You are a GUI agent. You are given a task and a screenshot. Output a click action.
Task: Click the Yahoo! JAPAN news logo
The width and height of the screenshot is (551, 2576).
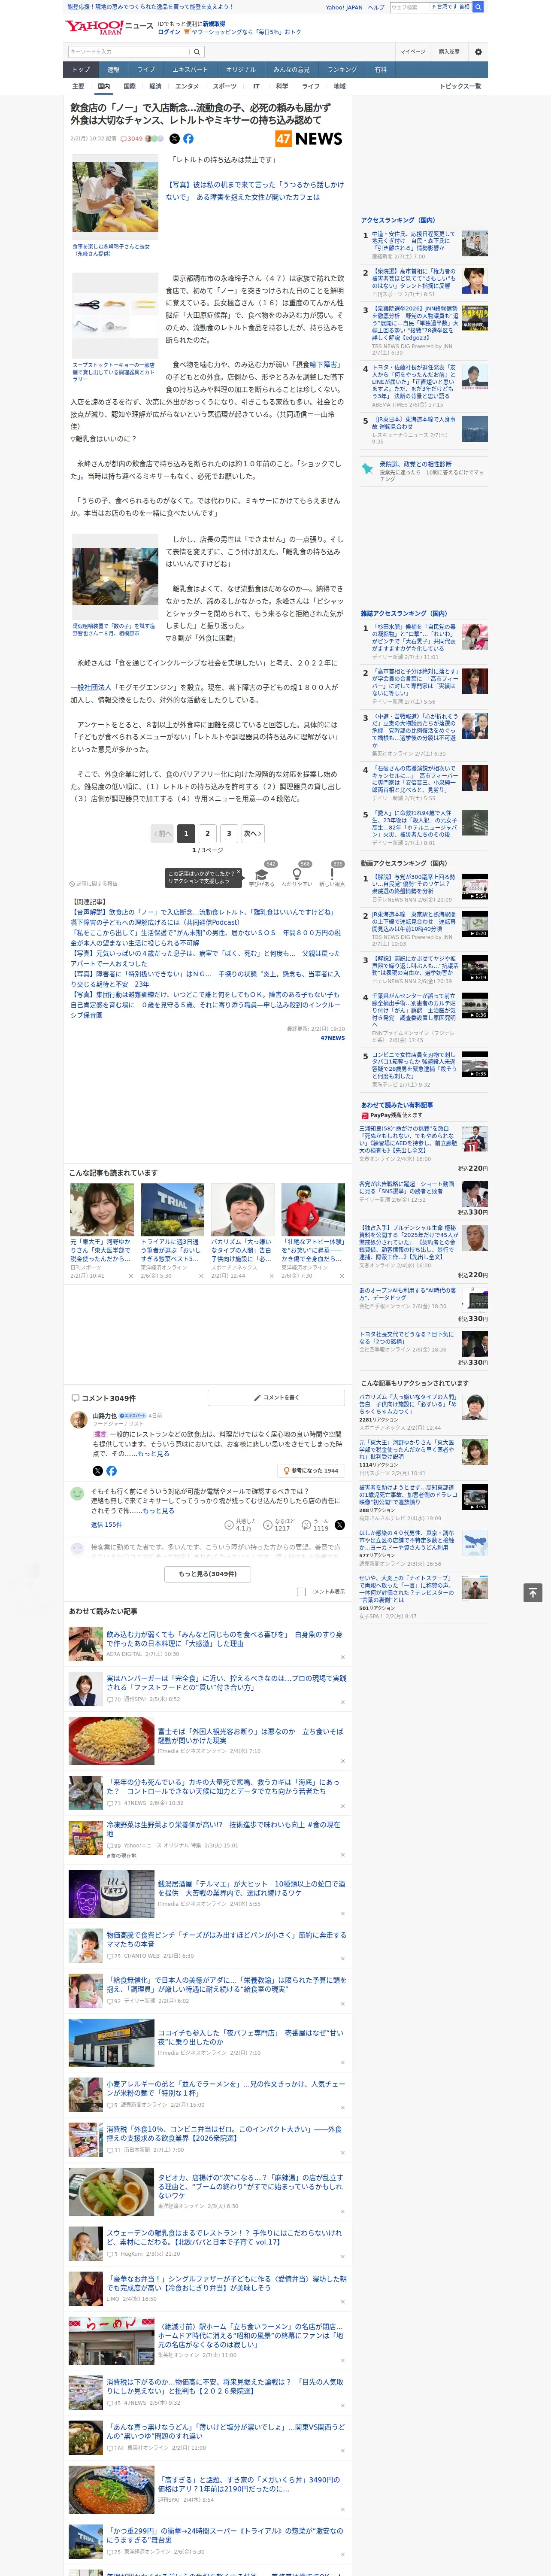click(109, 27)
